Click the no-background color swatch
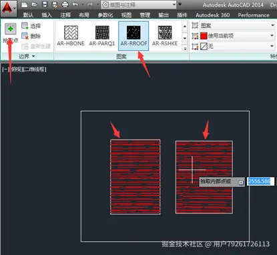This screenshot has height=255, width=277. coord(204,46)
